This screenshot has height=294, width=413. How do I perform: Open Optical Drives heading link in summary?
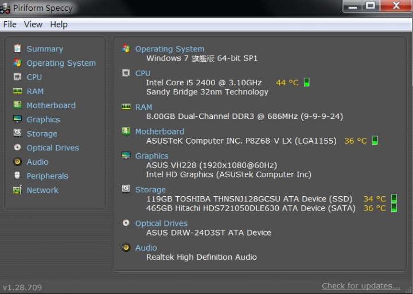(x=161, y=223)
